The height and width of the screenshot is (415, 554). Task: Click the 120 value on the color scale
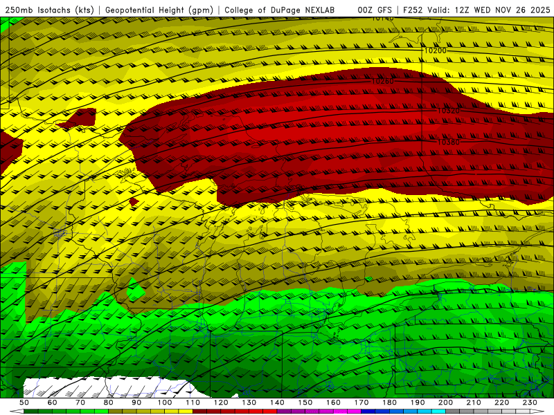tap(221, 403)
